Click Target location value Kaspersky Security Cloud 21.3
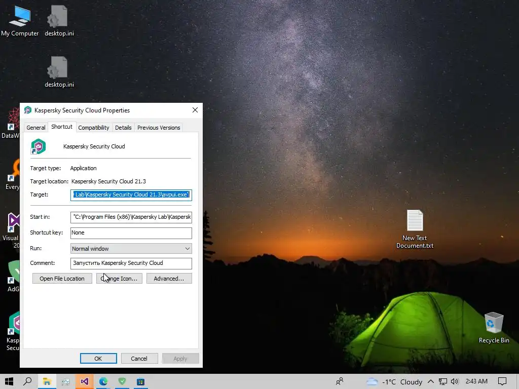This screenshot has width=519, height=389. pyautogui.click(x=108, y=181)
